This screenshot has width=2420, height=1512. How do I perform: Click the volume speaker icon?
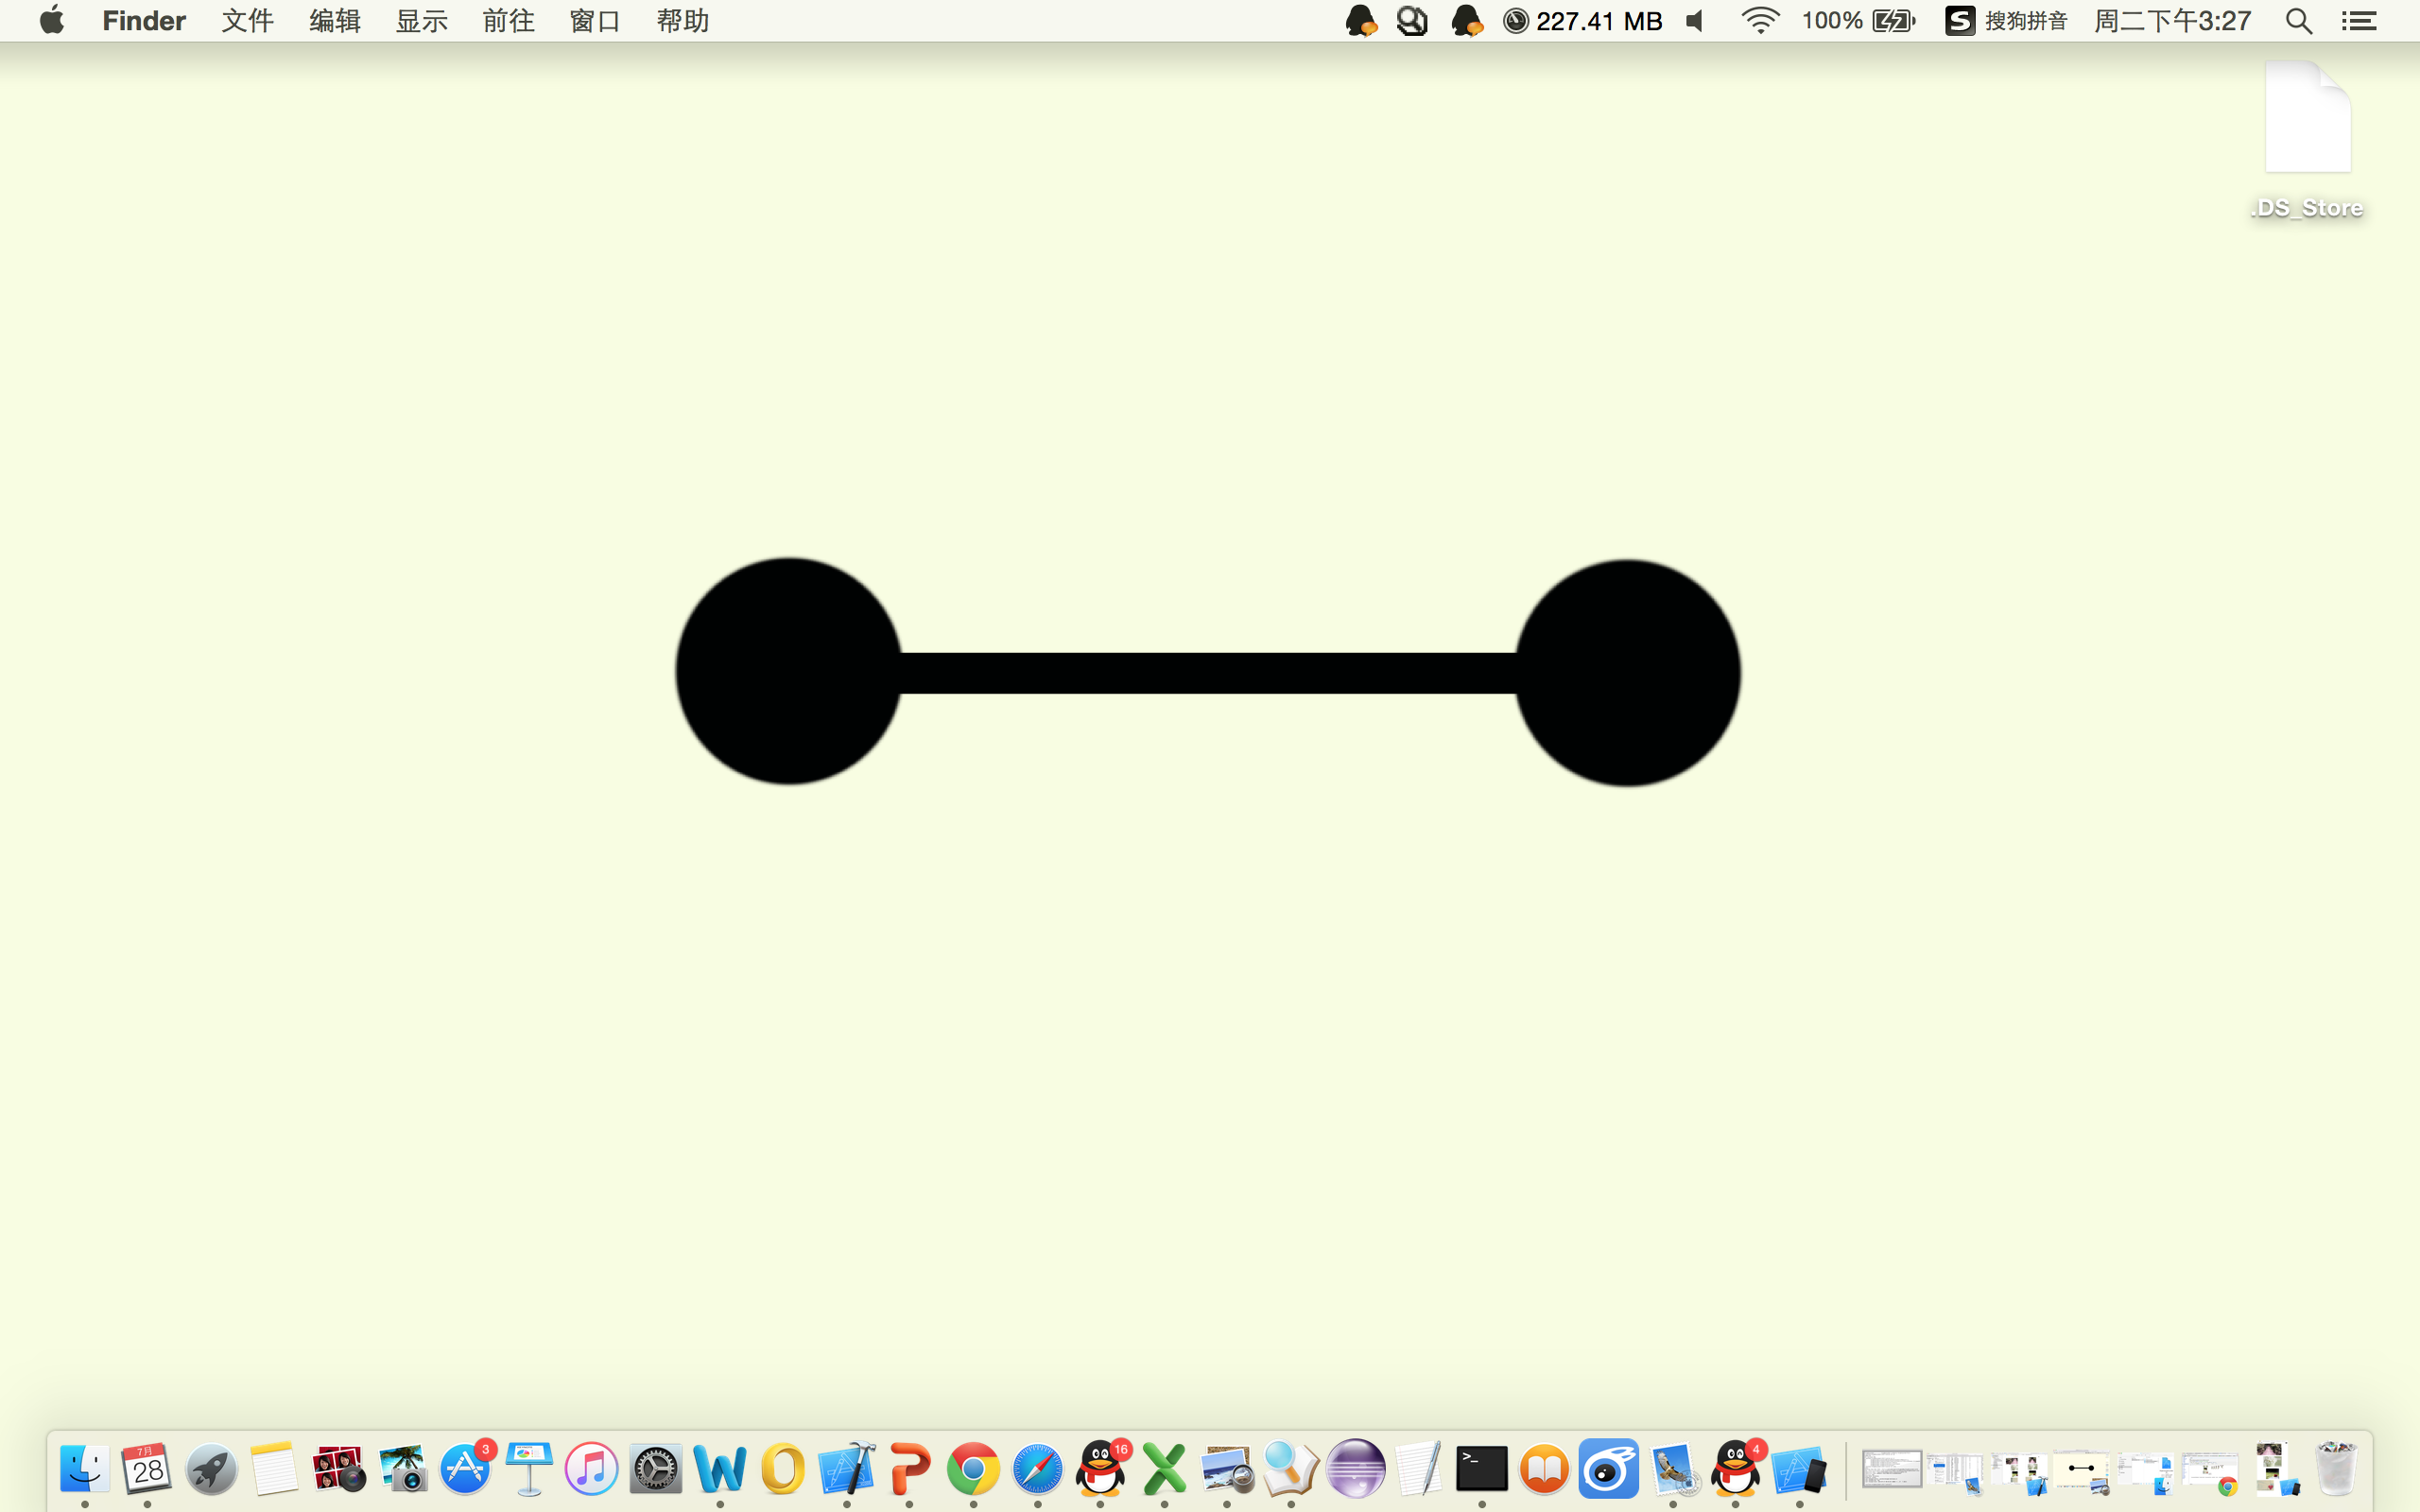(x=1695, y=21)
